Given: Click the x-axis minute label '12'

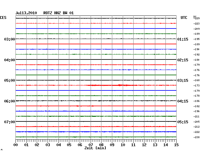Looking at the screenshot, I should click(144, 145).
